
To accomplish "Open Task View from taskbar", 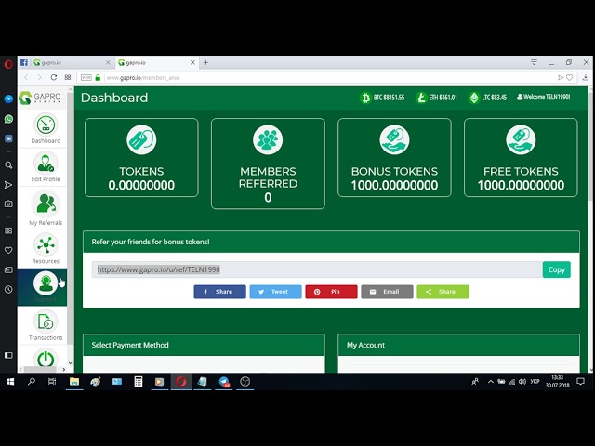I will (x=52, y=382).
